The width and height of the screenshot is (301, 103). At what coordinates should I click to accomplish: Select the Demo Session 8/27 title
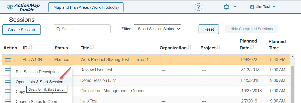tap(98, 80)
